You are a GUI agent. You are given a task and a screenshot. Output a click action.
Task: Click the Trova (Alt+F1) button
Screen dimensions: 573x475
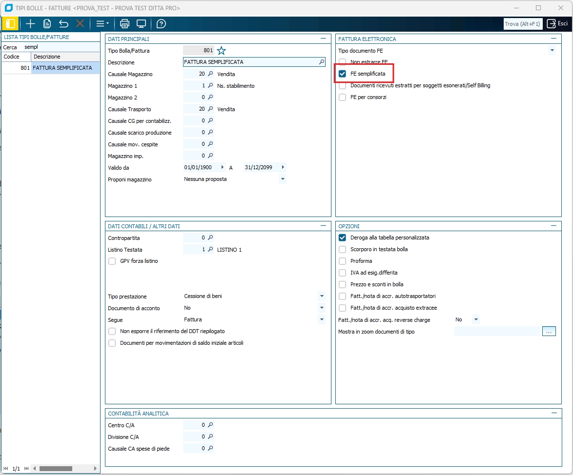click(x=523, y=23)
